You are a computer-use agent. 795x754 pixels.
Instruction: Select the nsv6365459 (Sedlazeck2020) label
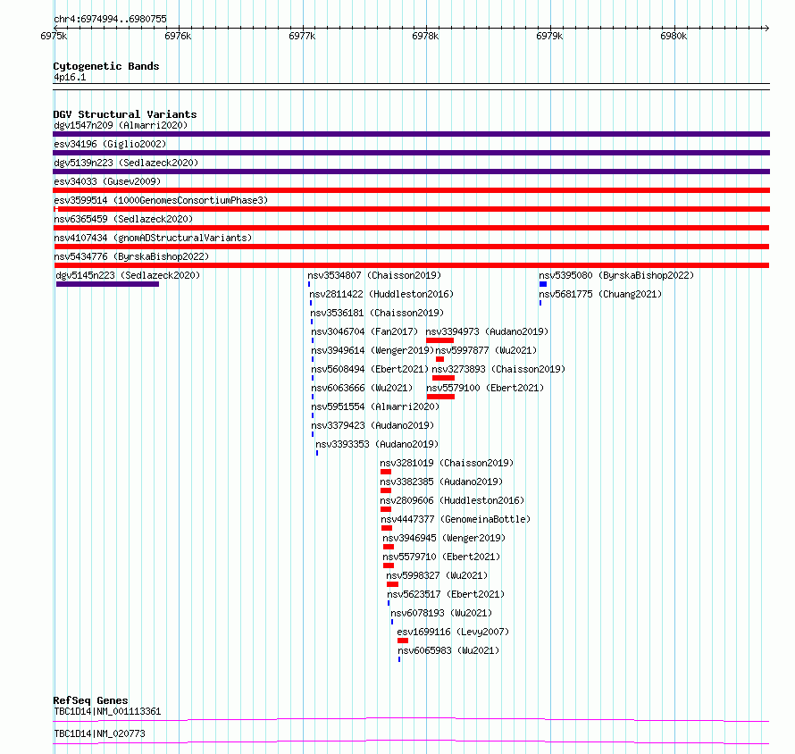coord(123,219)
